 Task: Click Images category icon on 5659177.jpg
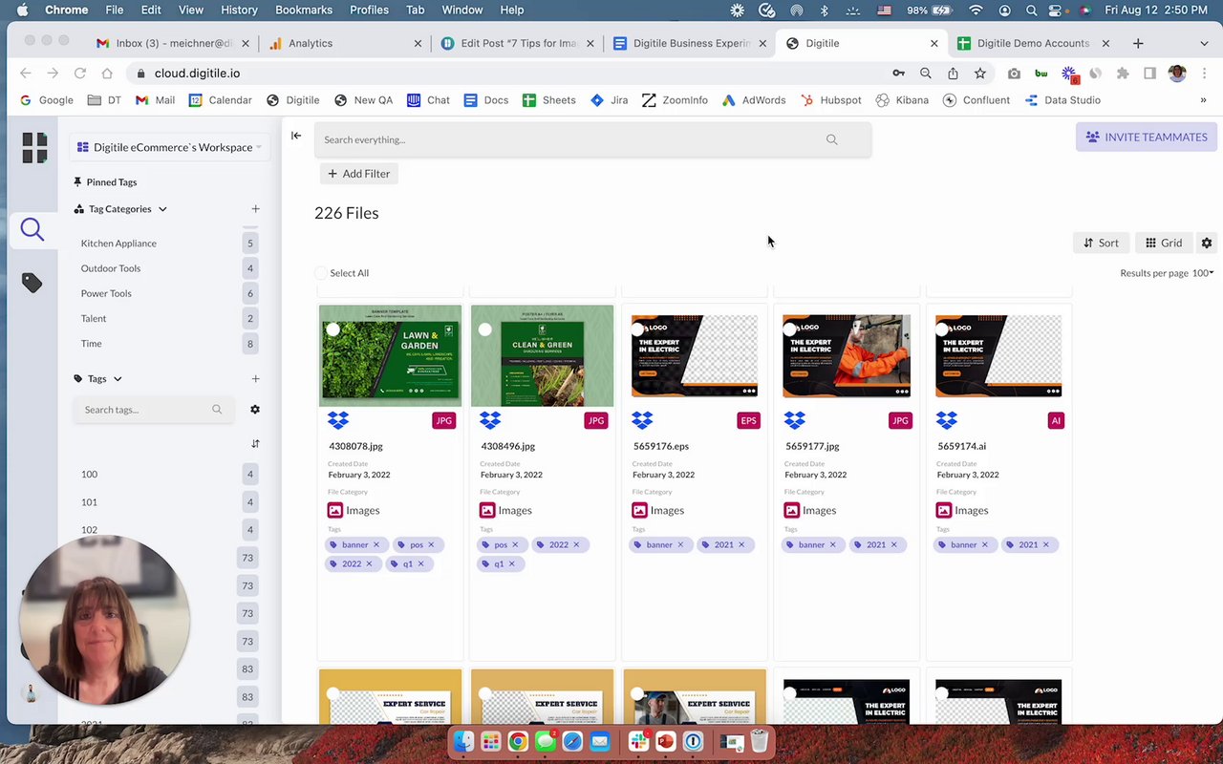[791, 510]
